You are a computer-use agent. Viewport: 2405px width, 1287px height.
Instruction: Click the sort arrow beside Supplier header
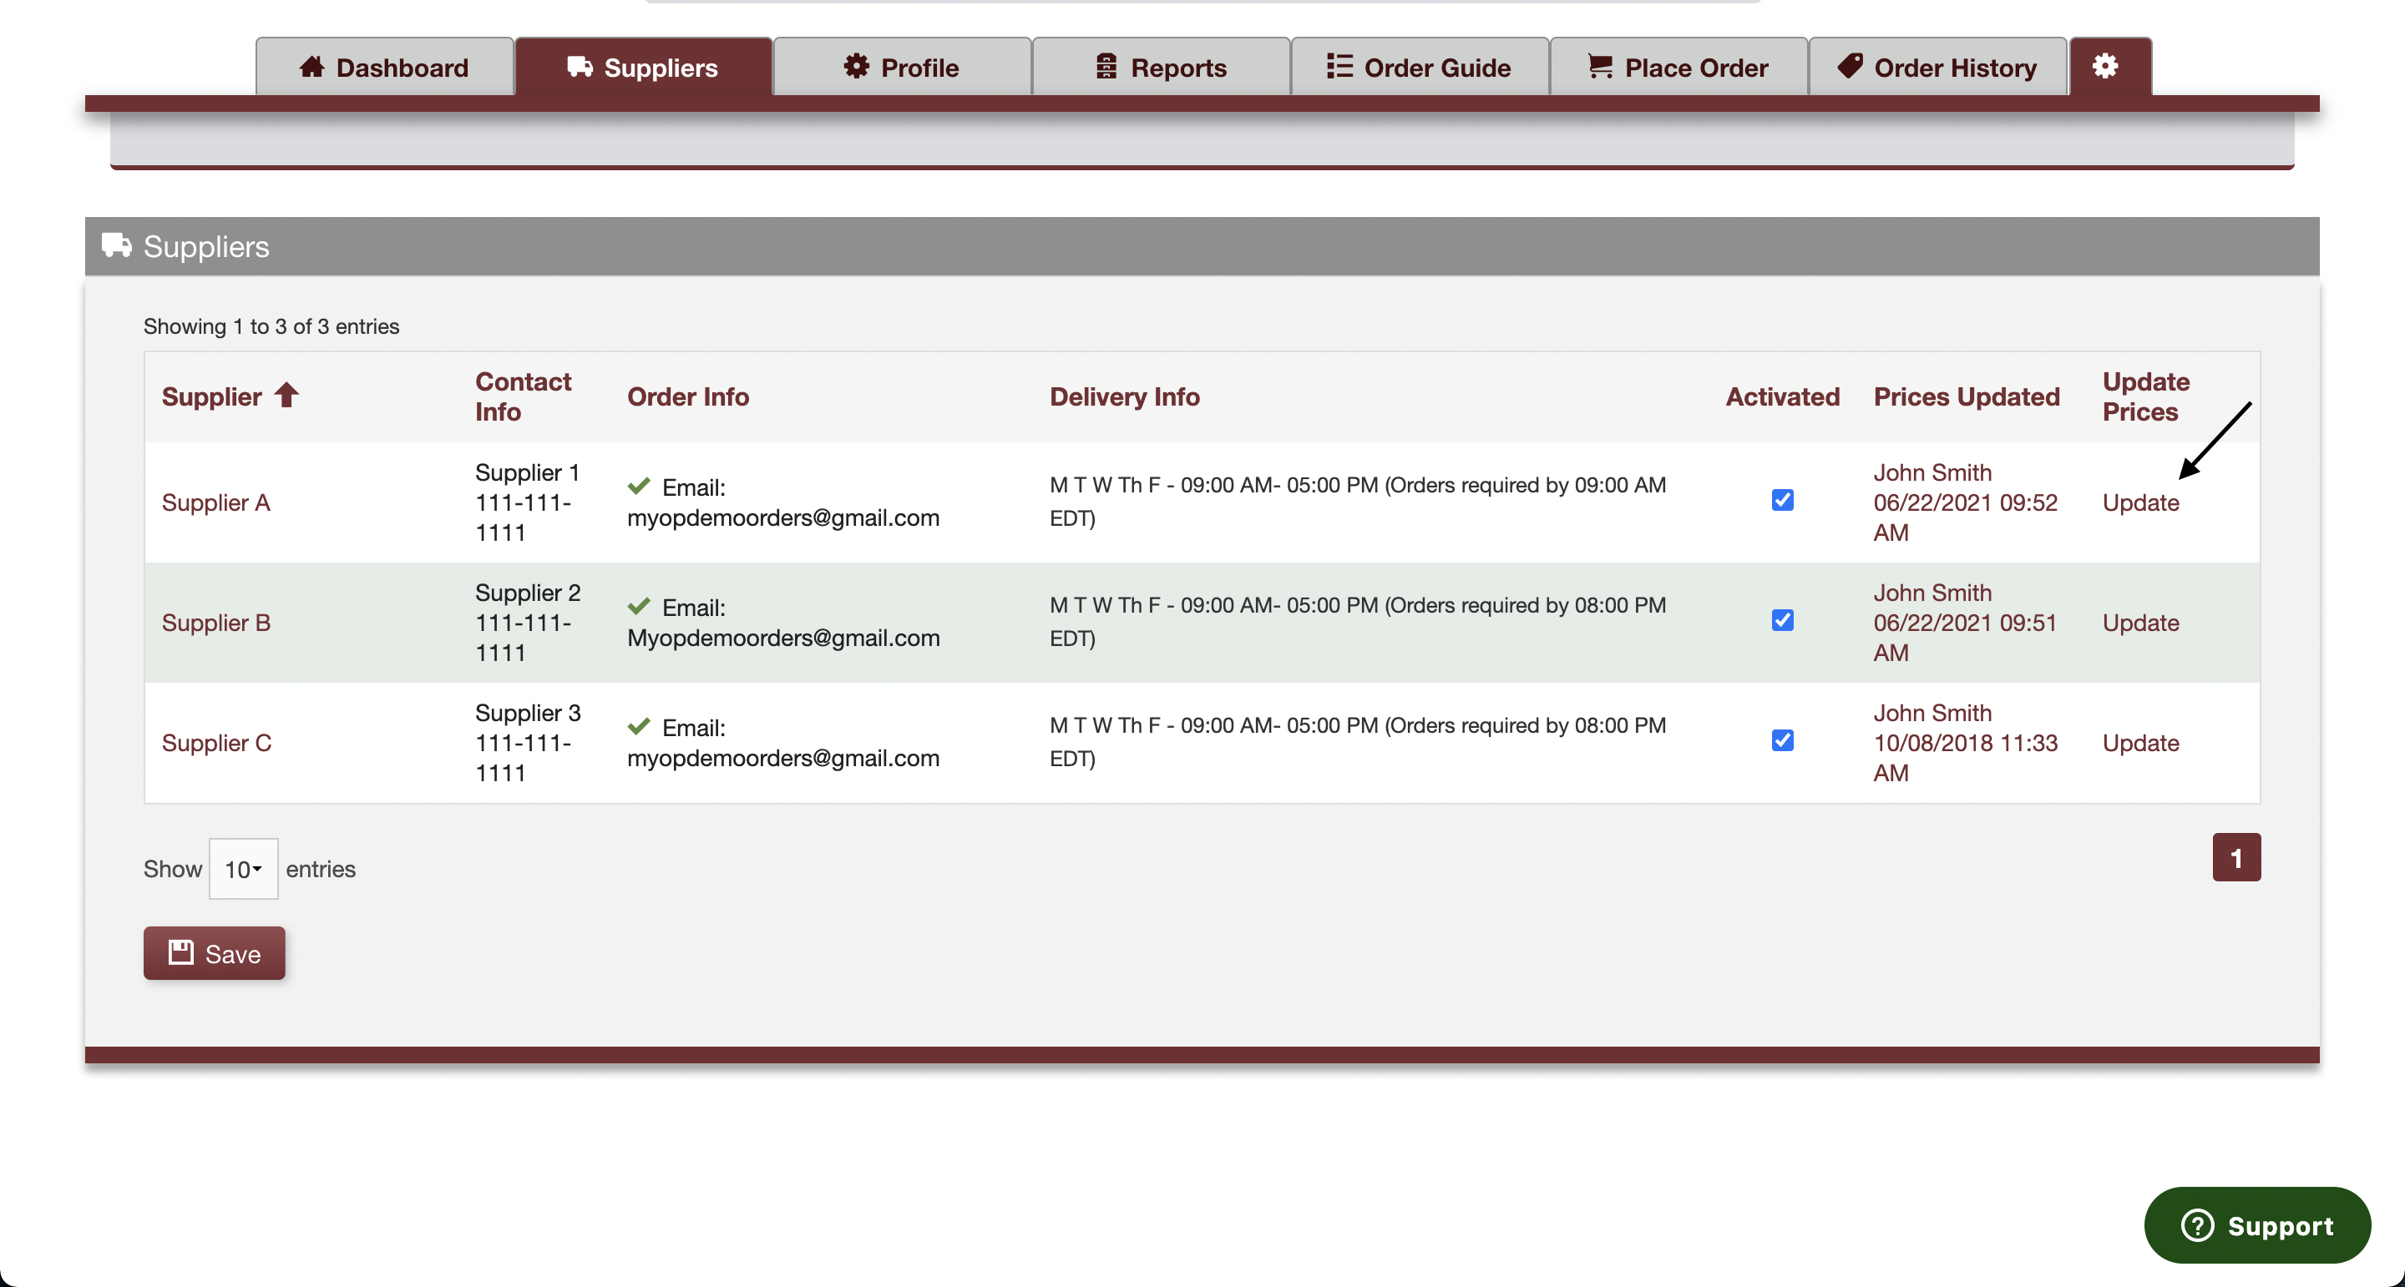[286, 396]
